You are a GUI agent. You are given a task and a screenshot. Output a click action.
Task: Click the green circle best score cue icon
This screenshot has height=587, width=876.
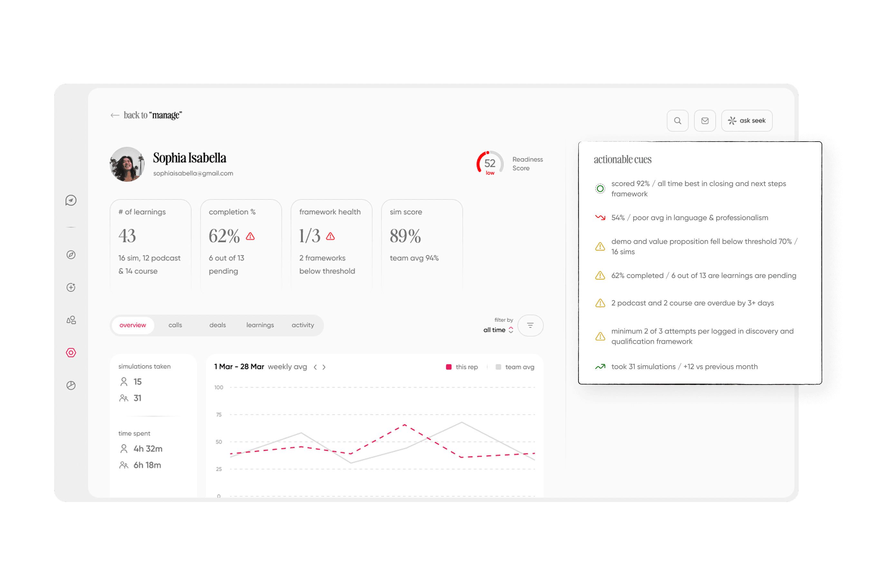(600, 189)
